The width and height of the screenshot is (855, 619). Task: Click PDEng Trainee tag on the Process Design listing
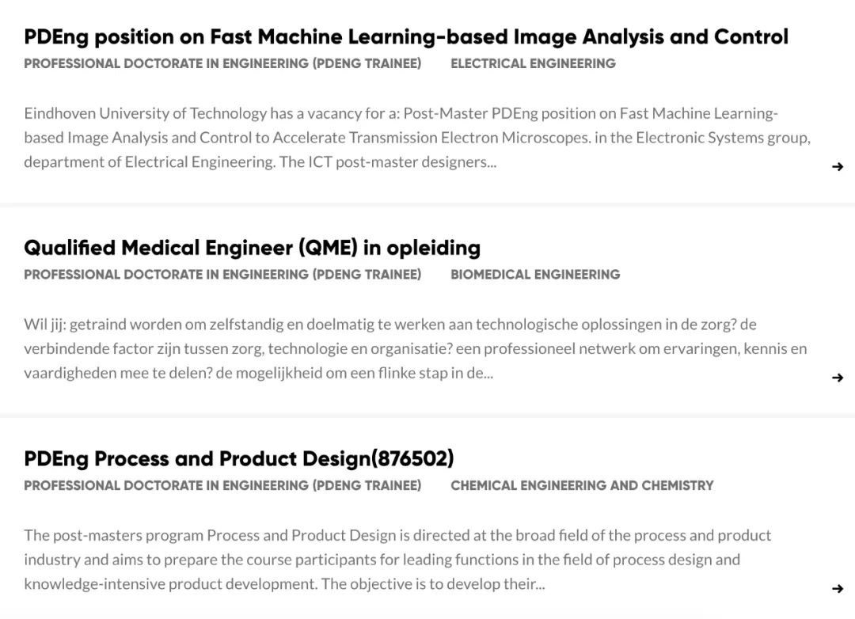222,485
